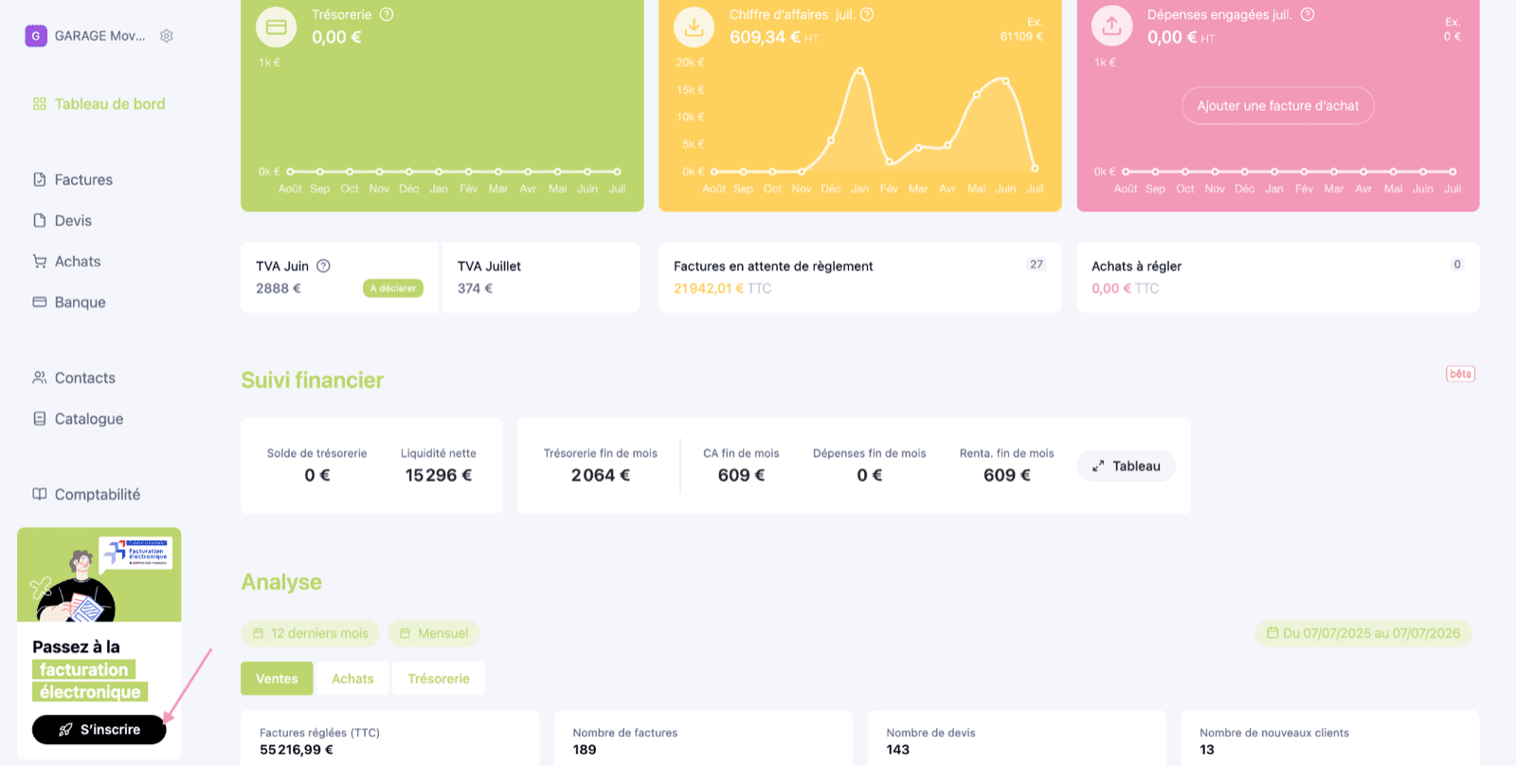
Task: Expand the Tableau financial view
Action: point(1126,465)
